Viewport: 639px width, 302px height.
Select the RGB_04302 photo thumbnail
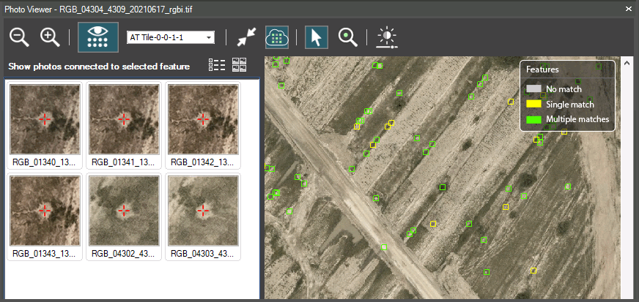click(124, 211)
